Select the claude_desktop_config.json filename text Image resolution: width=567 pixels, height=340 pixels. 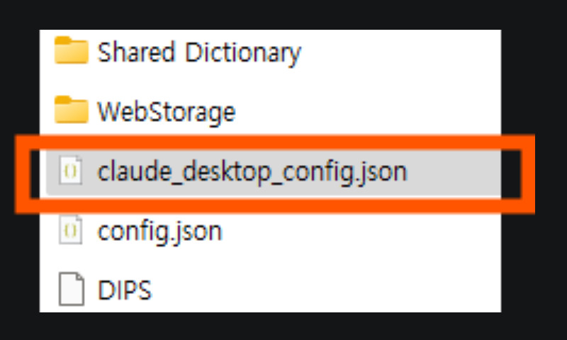click(252, 171)
